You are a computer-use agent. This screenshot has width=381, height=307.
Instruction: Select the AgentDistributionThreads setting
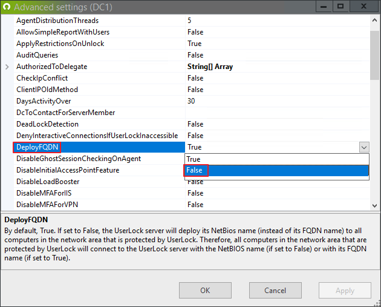[57, 21]
